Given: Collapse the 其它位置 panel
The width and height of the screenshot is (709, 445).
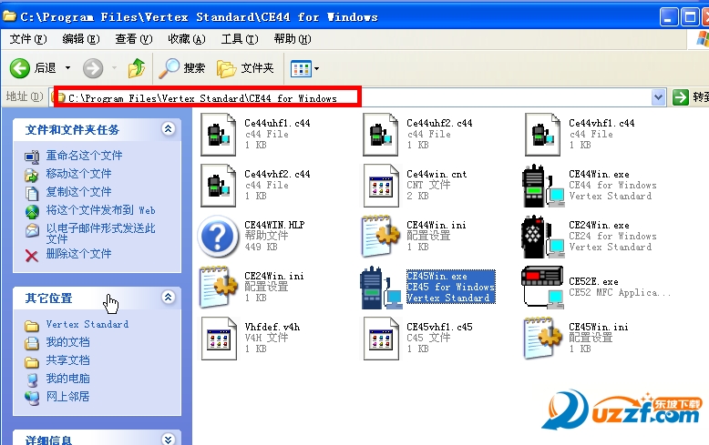Looking at the screenshot, I should pos(169,298).
